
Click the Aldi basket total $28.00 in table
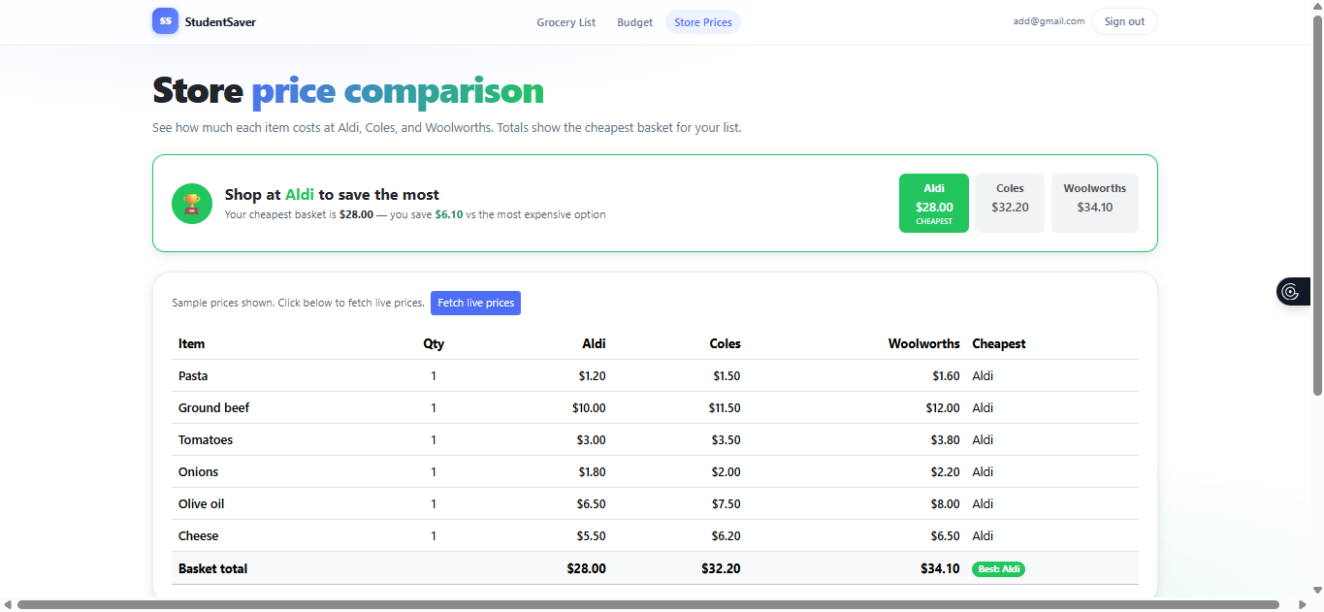[x=587, y=569]
